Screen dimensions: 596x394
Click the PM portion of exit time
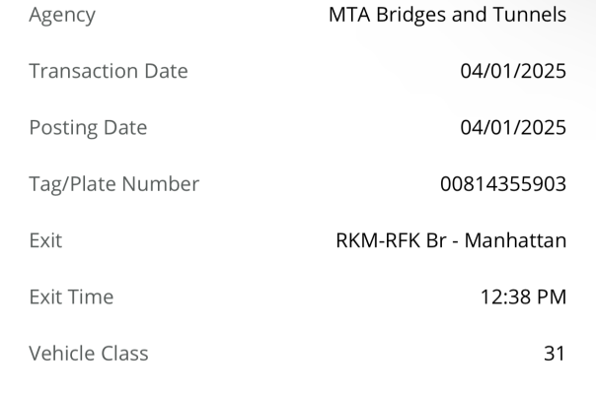point(552,296)
